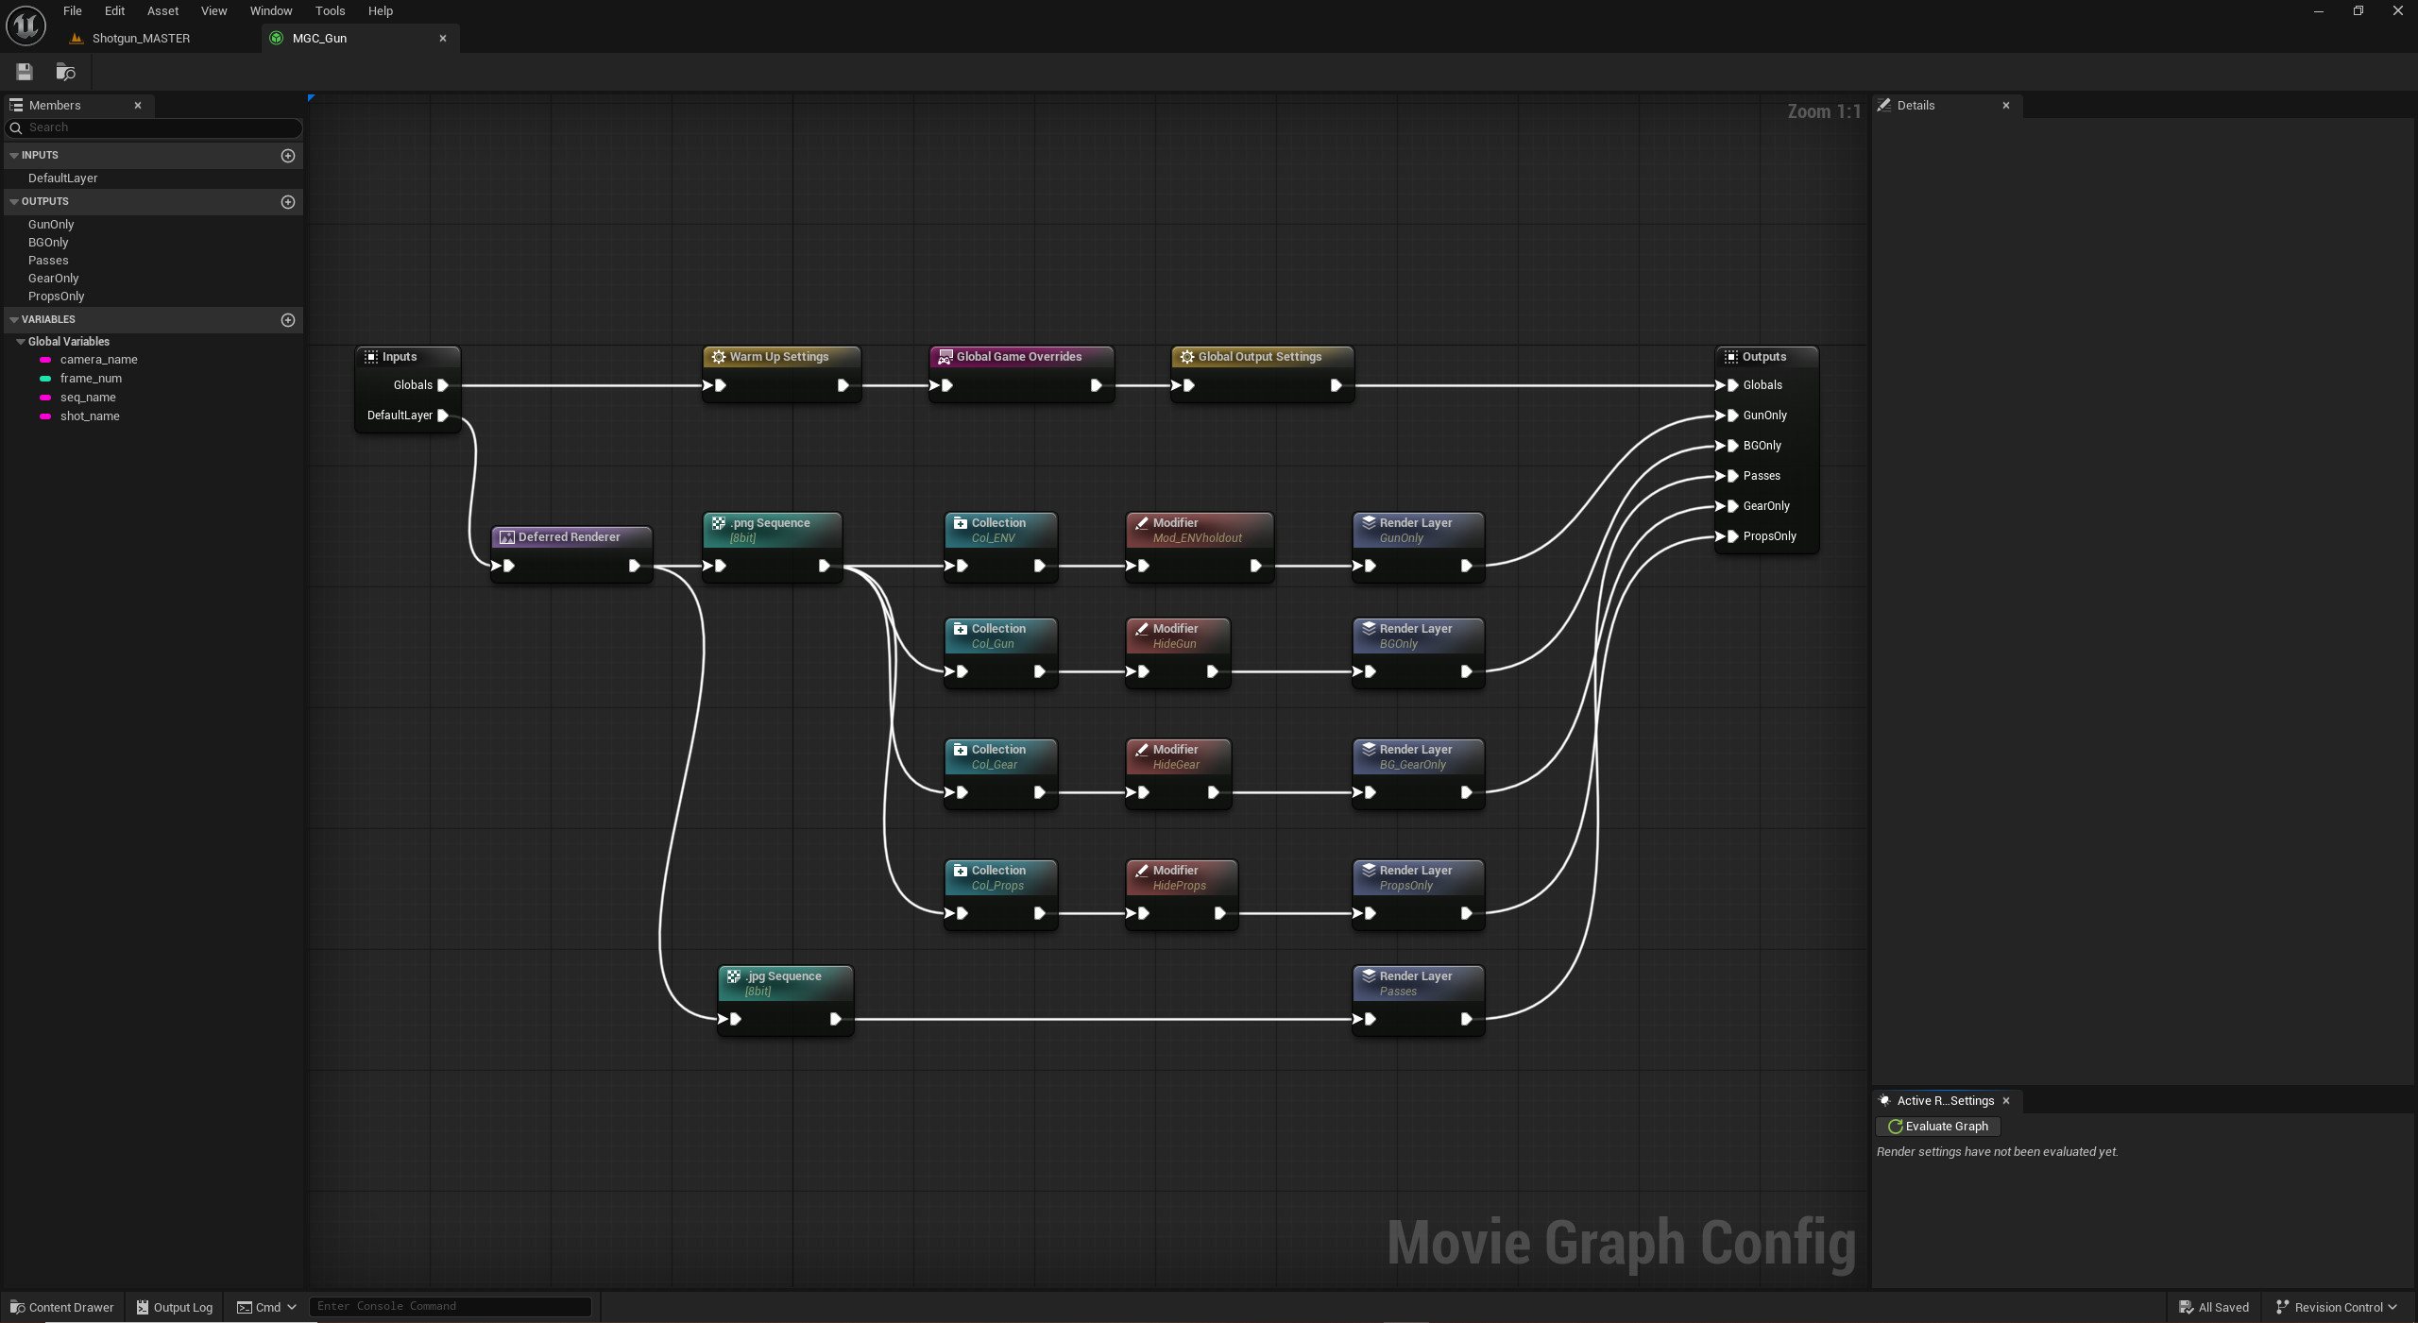Select the Deferred Renderer node
This screenshot has height=1323, width=2418.
570,536
